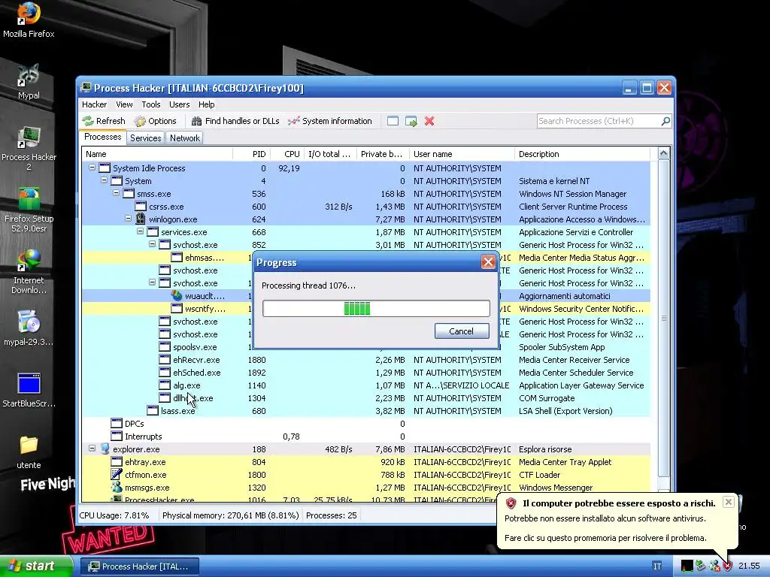Collapse svchost.exe PID 852 node

152,244
